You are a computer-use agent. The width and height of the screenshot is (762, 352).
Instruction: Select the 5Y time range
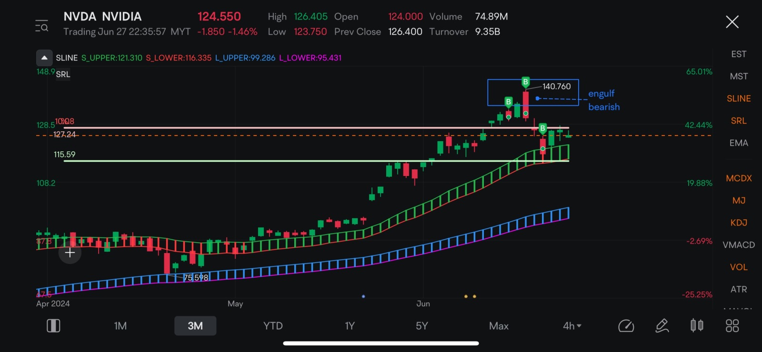[422, 326]
